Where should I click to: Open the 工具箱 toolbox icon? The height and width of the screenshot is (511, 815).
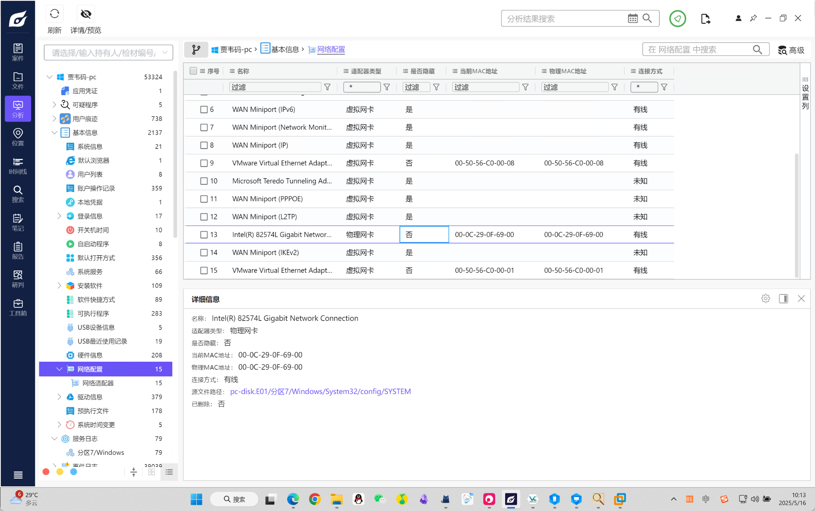pos(18,307)
